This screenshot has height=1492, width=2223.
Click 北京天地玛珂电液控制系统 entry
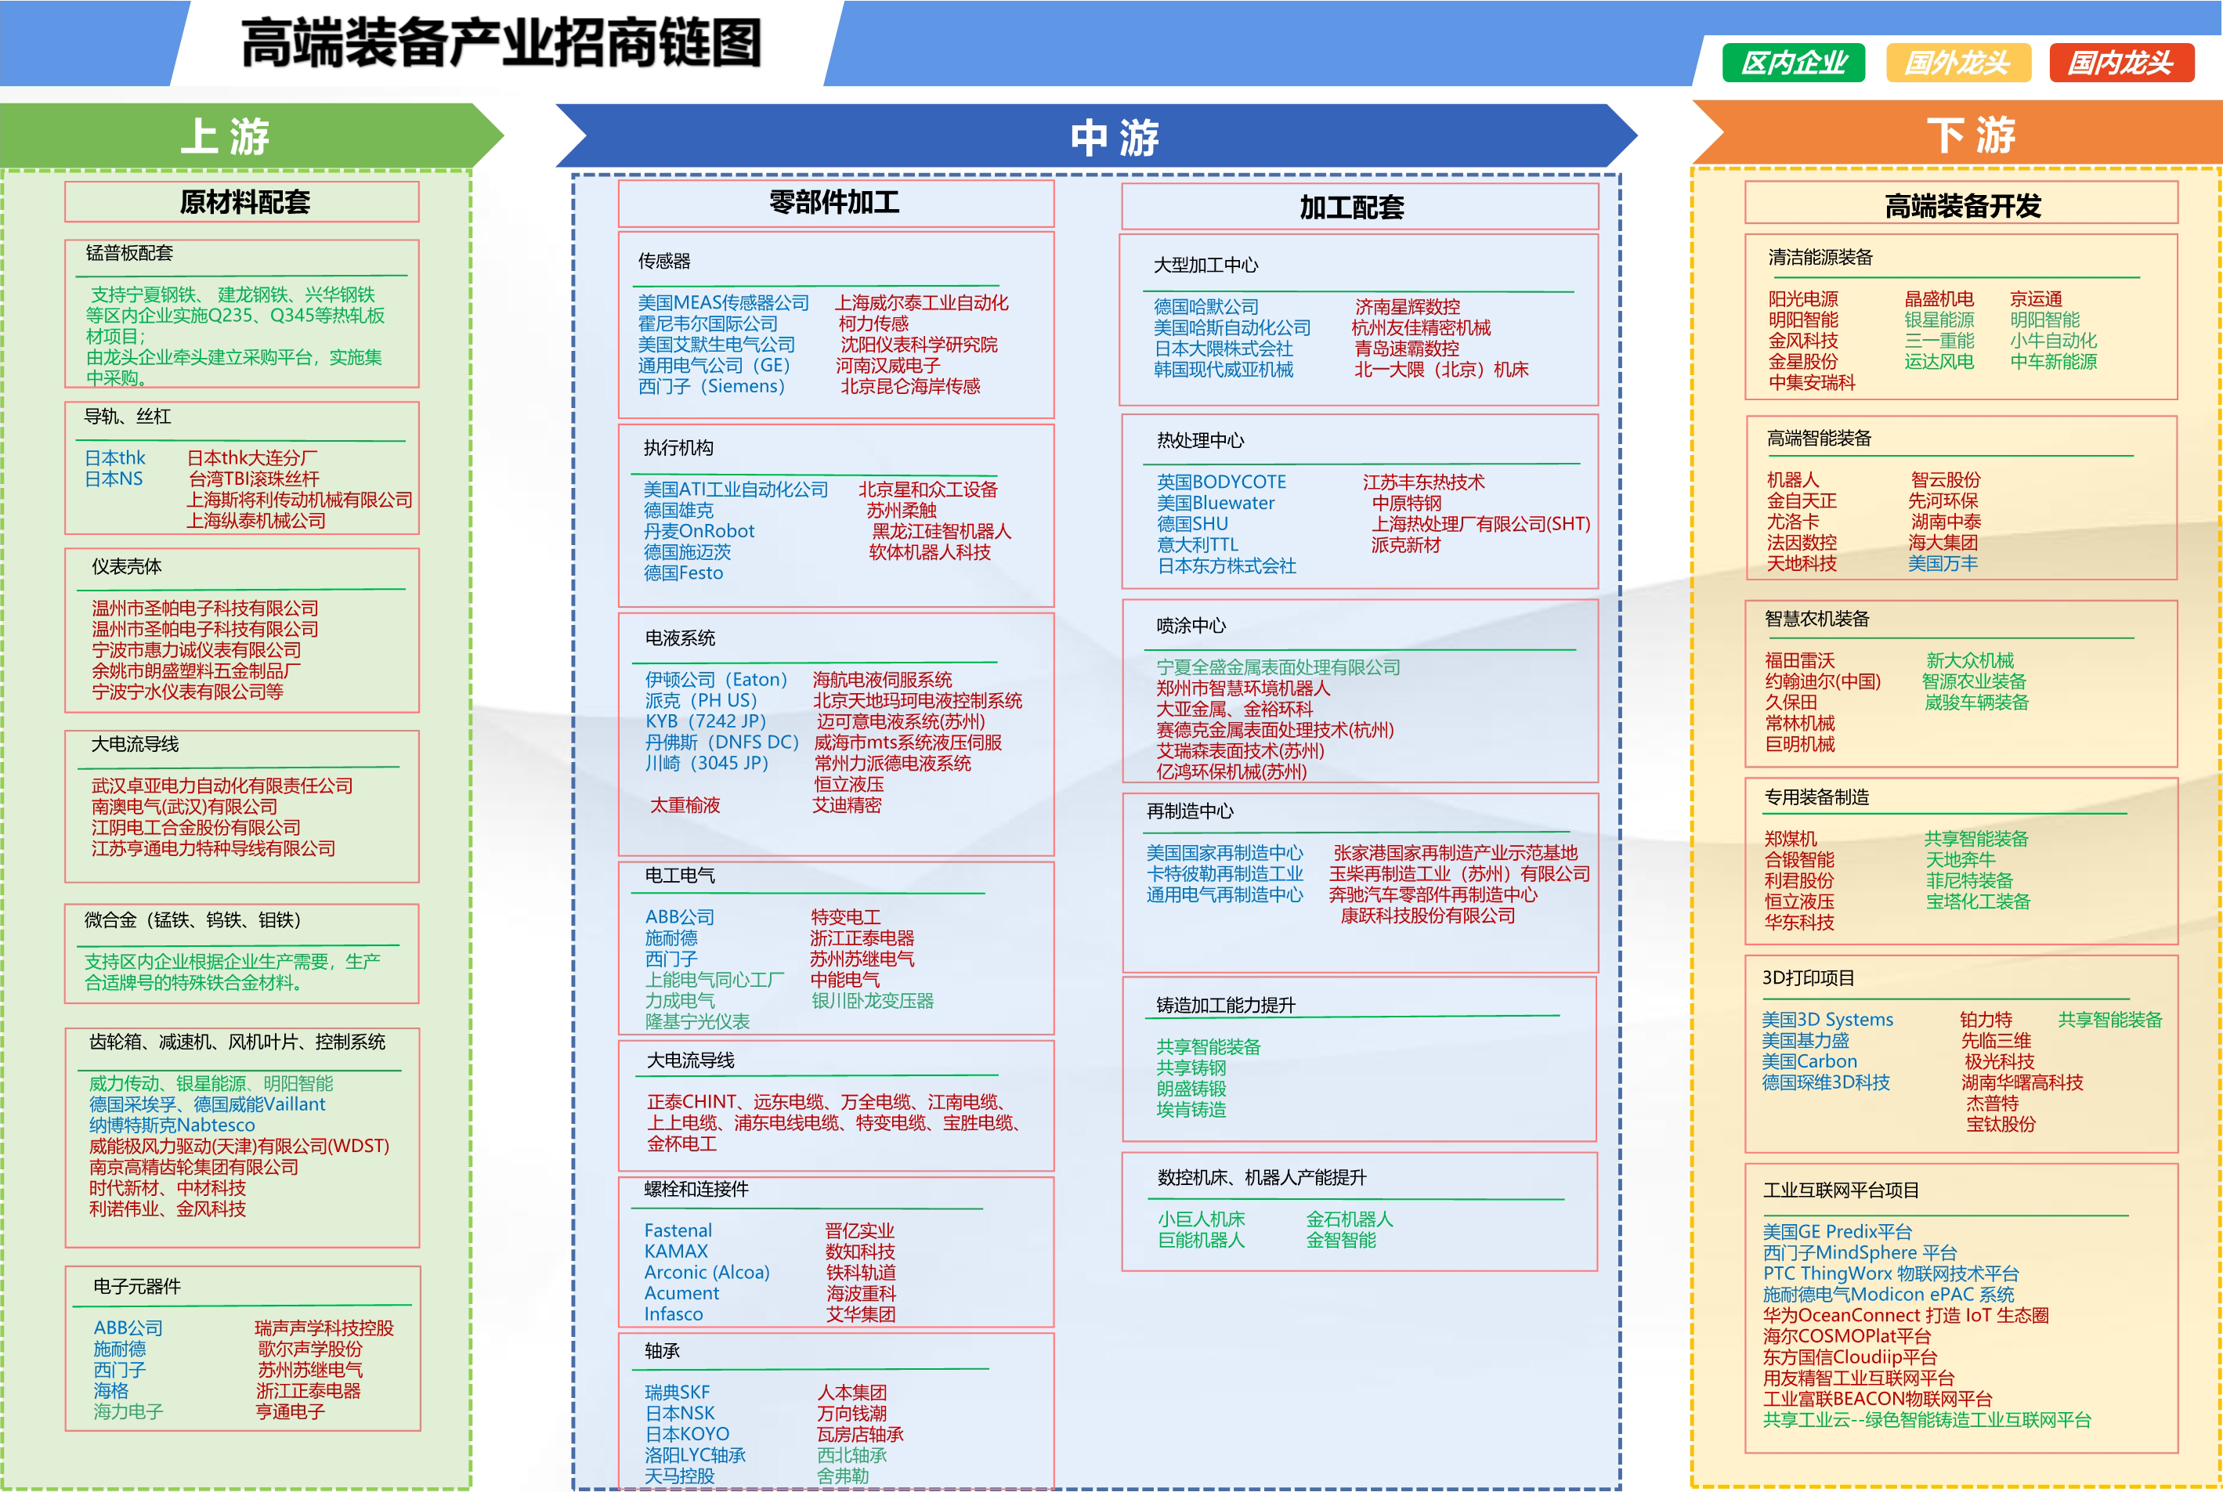(917, 700)
